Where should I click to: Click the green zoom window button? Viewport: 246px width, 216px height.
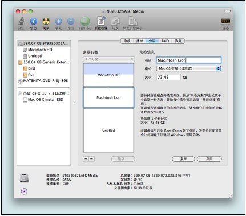[x=30, y=11]
